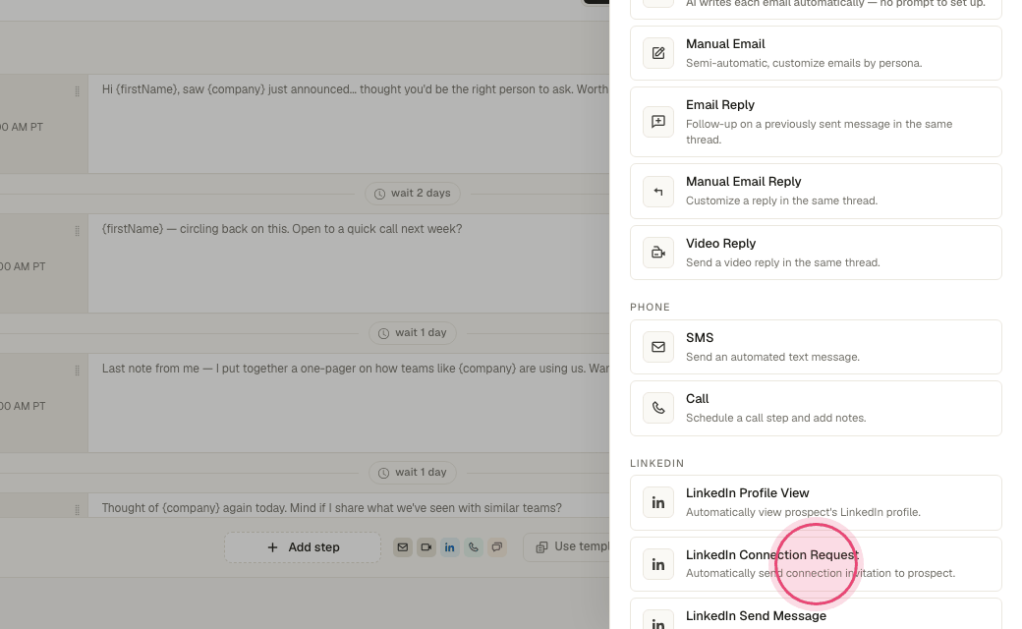Pick the Manual Email Reply arrow option

[816, 191]
